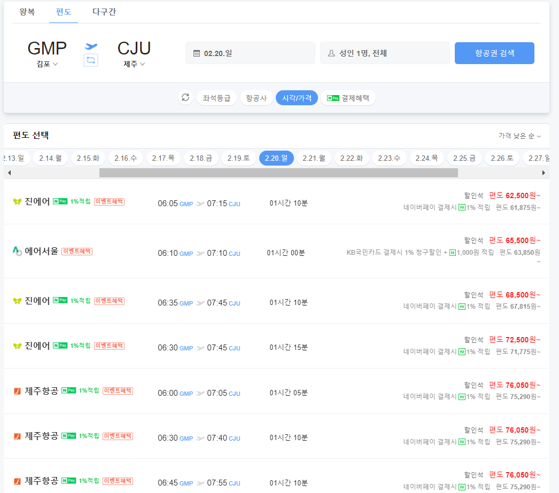
Task: Click Jin Air logo on 06:05 flight
Action: (17, 201)
